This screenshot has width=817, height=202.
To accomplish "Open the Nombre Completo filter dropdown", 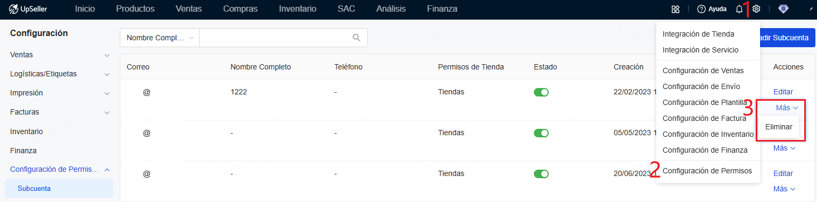I will tap(160, 38).
